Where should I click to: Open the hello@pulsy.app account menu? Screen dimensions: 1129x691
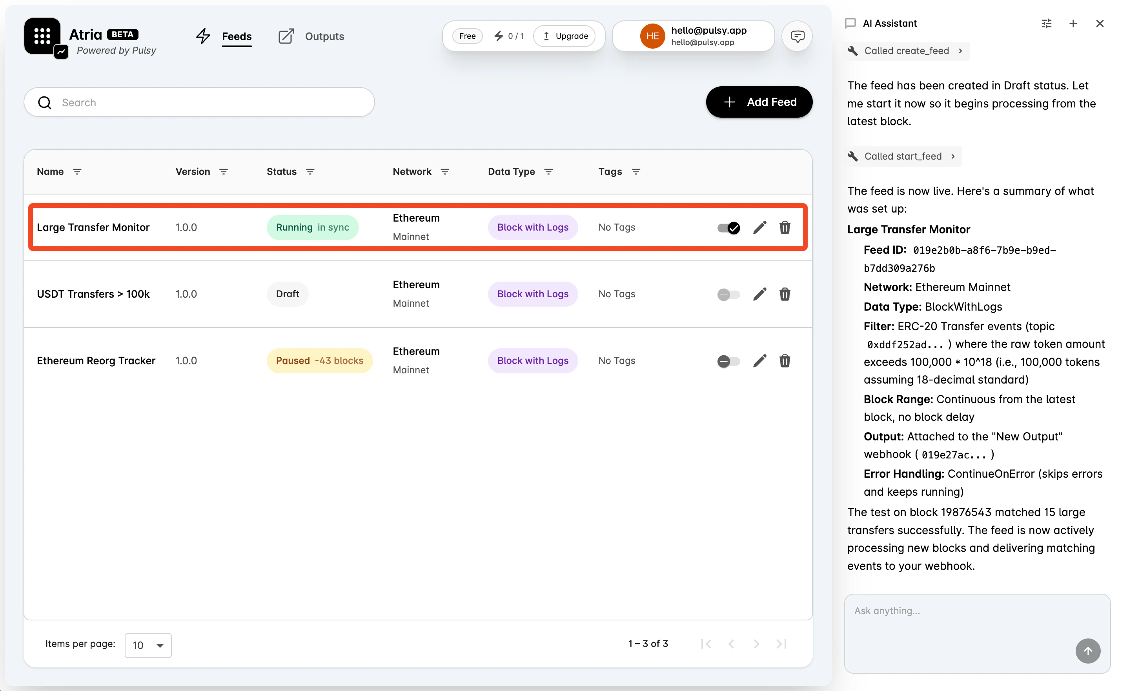693,36
